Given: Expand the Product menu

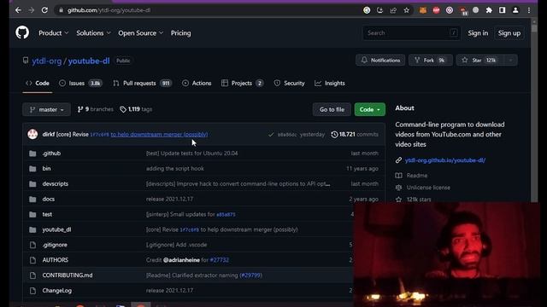Looking at the screenshot, I should (x=53, y=33).
